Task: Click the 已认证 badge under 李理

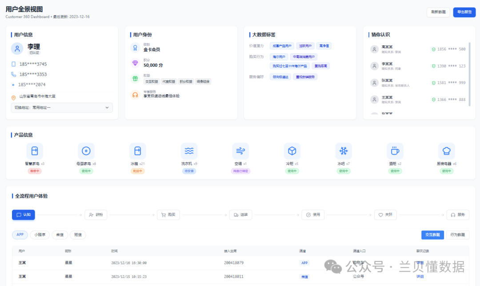Action: (34, 52)
